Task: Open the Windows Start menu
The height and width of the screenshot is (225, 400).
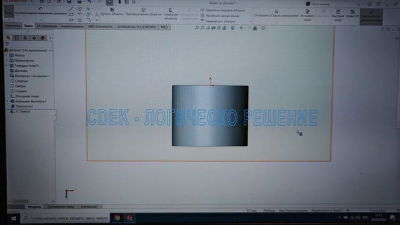Action: tap(14, 219)
